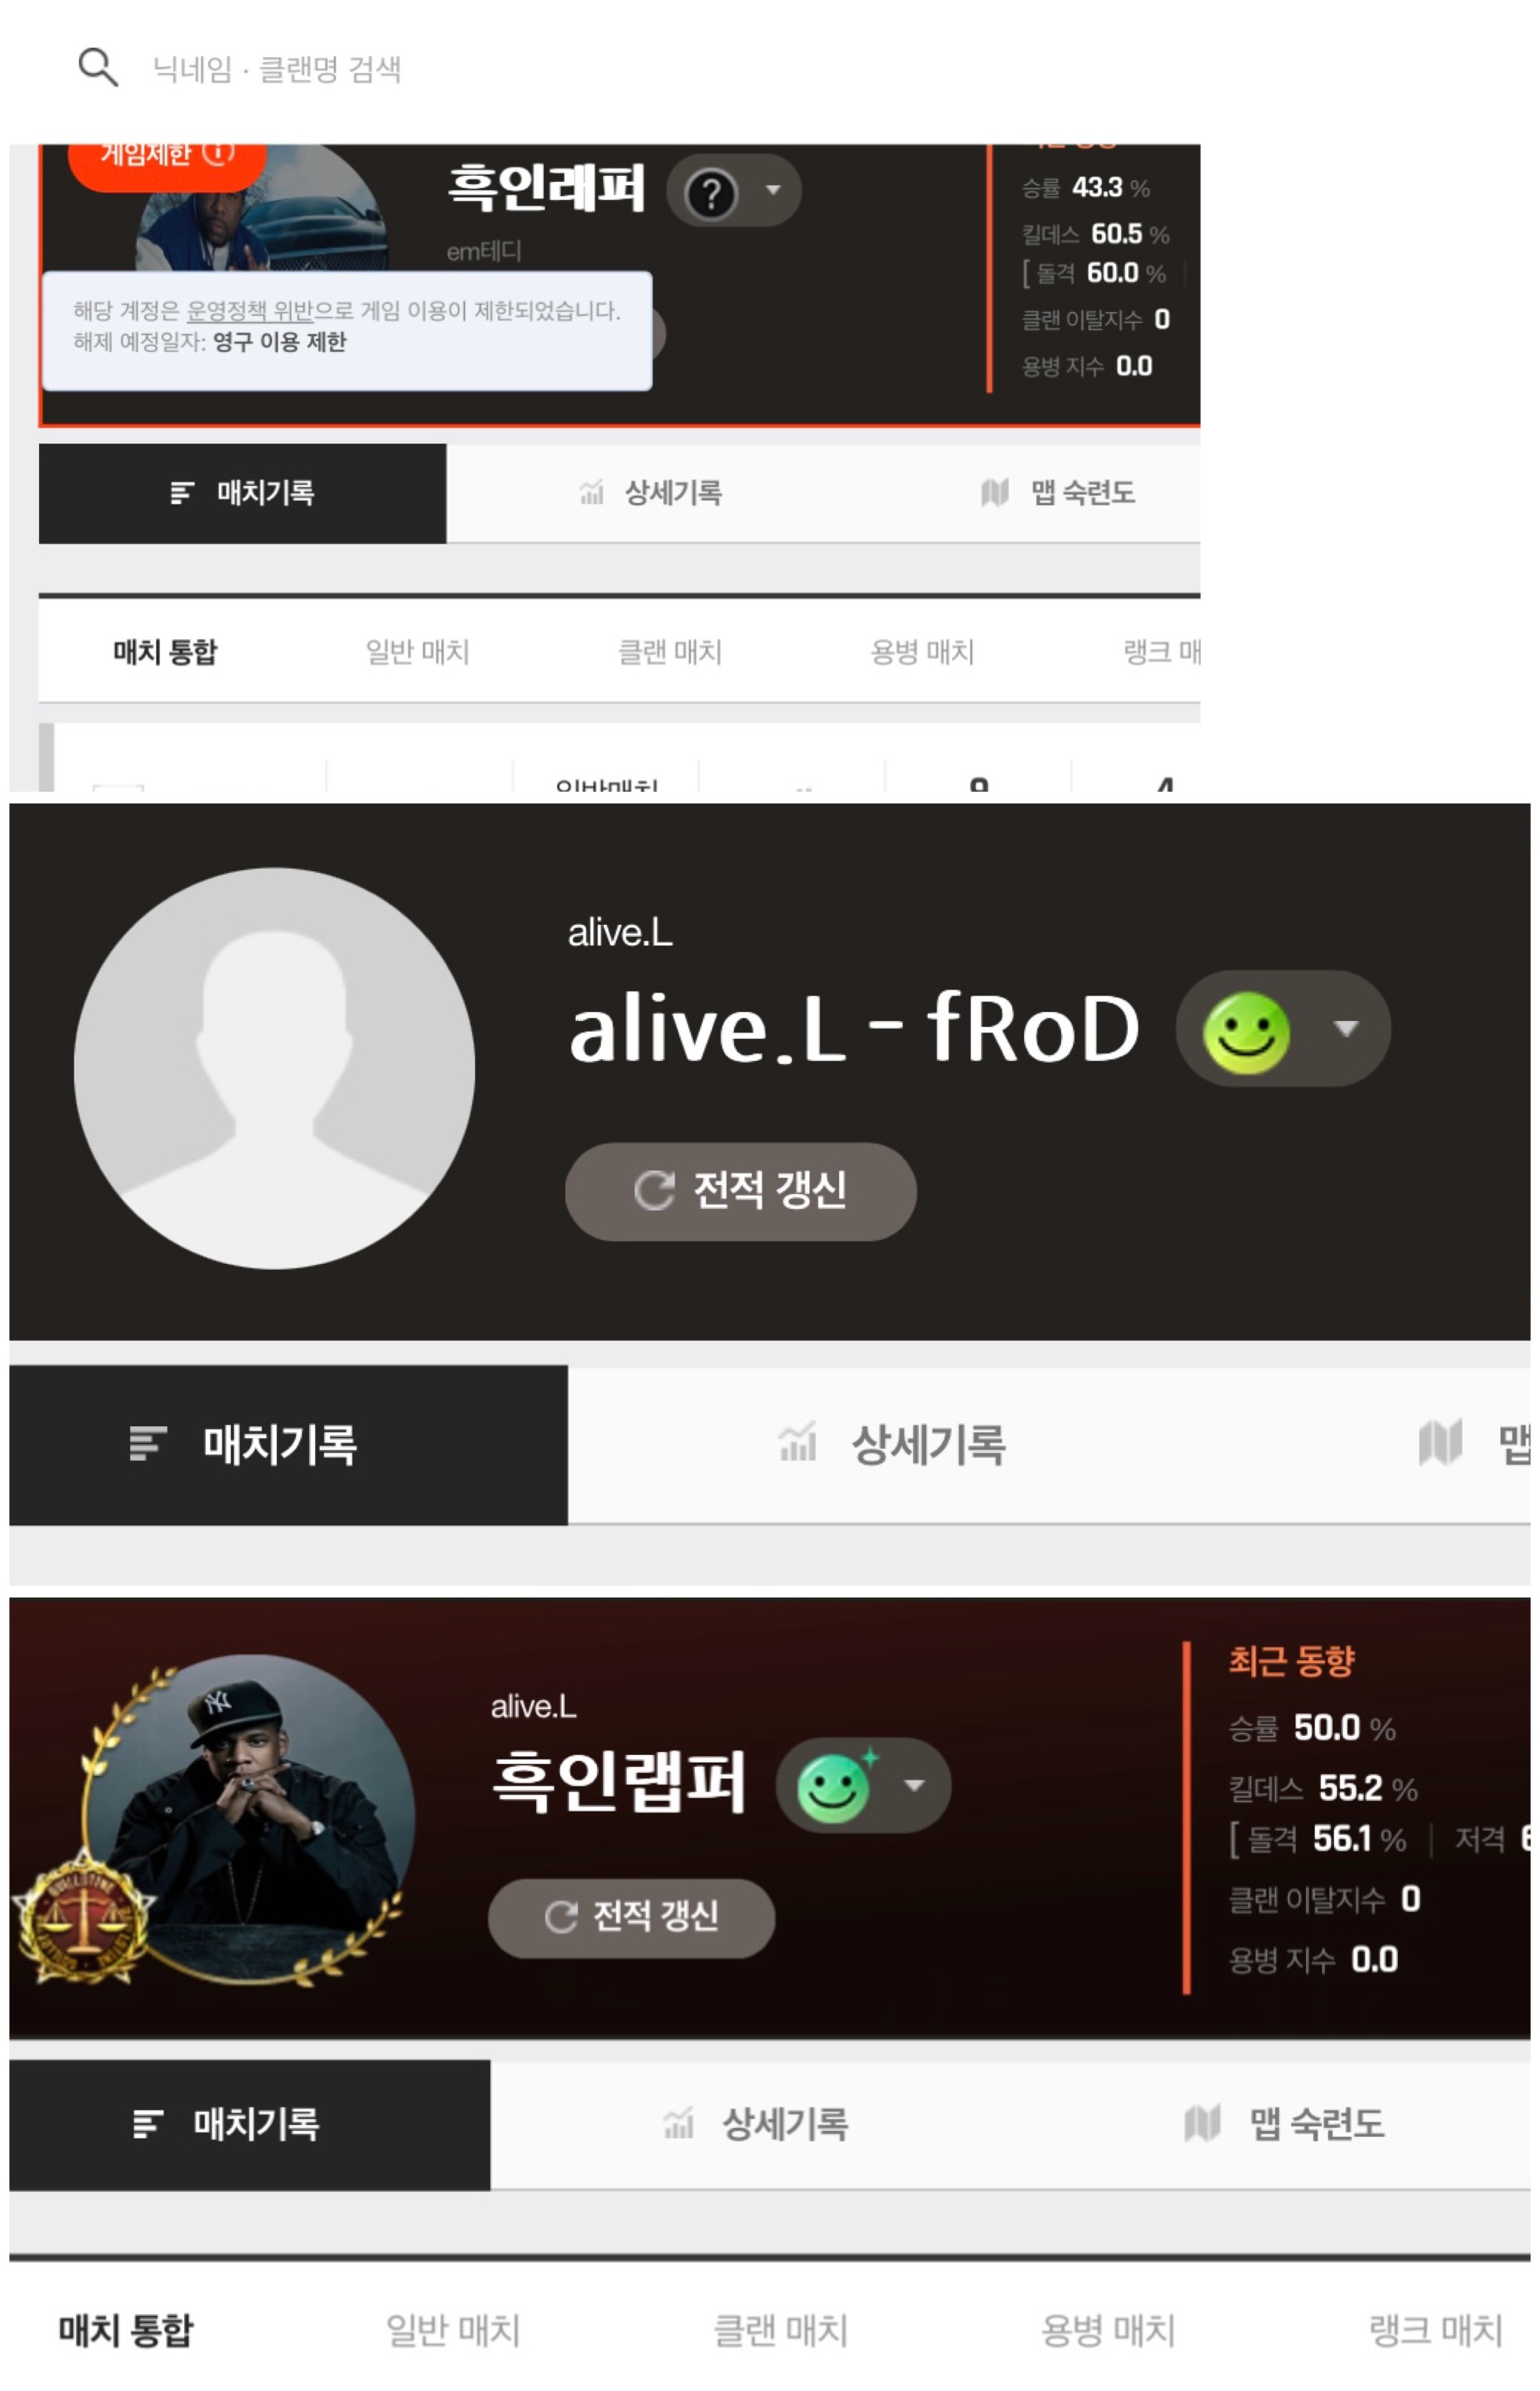Click the gray default avatar of alive.L - fRoD
Viewport: 1540px width, 2391px height.
[x=274, y=1068]
